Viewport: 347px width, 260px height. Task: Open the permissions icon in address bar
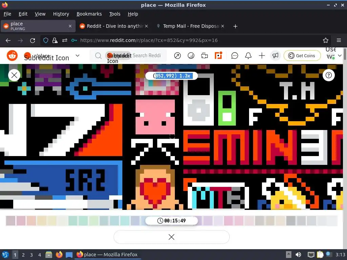pyautogui.click(x=65, y=40)
